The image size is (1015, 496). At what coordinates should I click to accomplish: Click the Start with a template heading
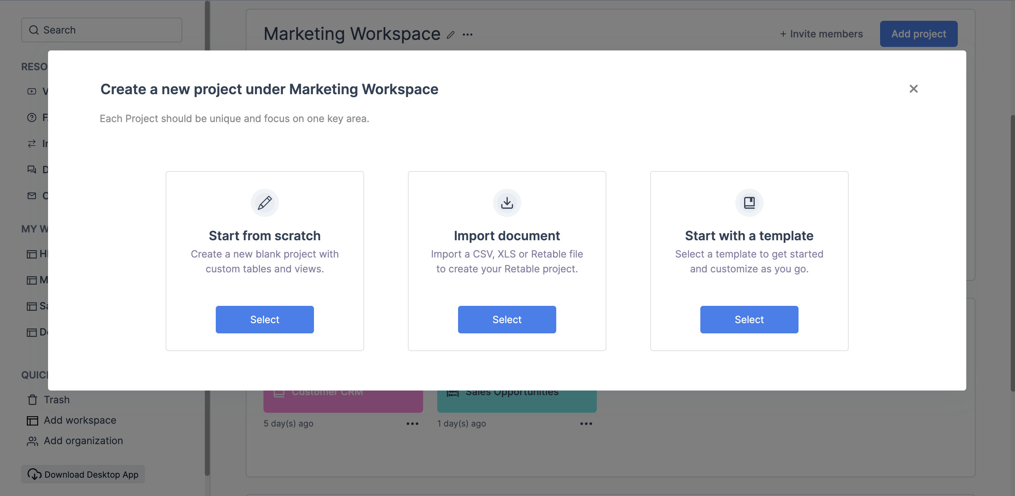click(x=749, y=235)
